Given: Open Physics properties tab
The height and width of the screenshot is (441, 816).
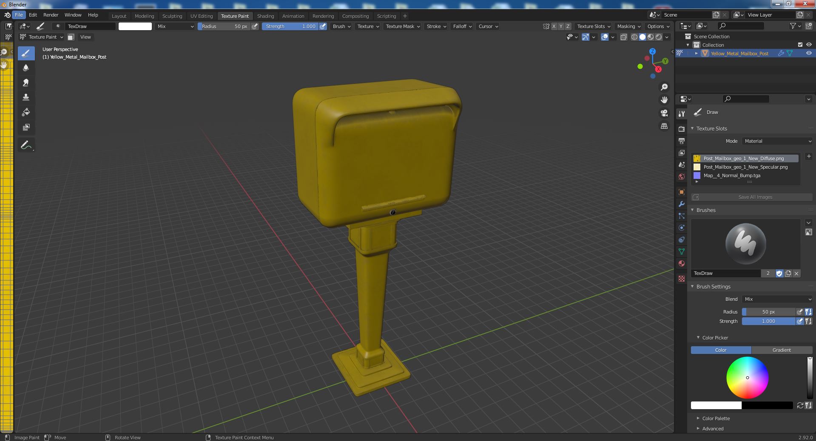Looking at the screenshot, I should coord(682,227).
